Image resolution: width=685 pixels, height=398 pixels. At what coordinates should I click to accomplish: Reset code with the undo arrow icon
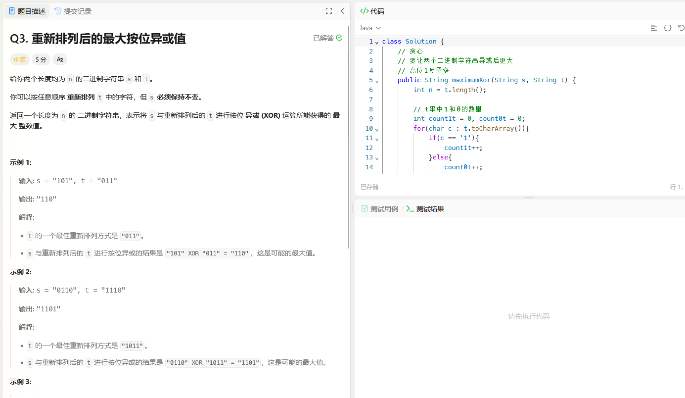pos(681,28)
